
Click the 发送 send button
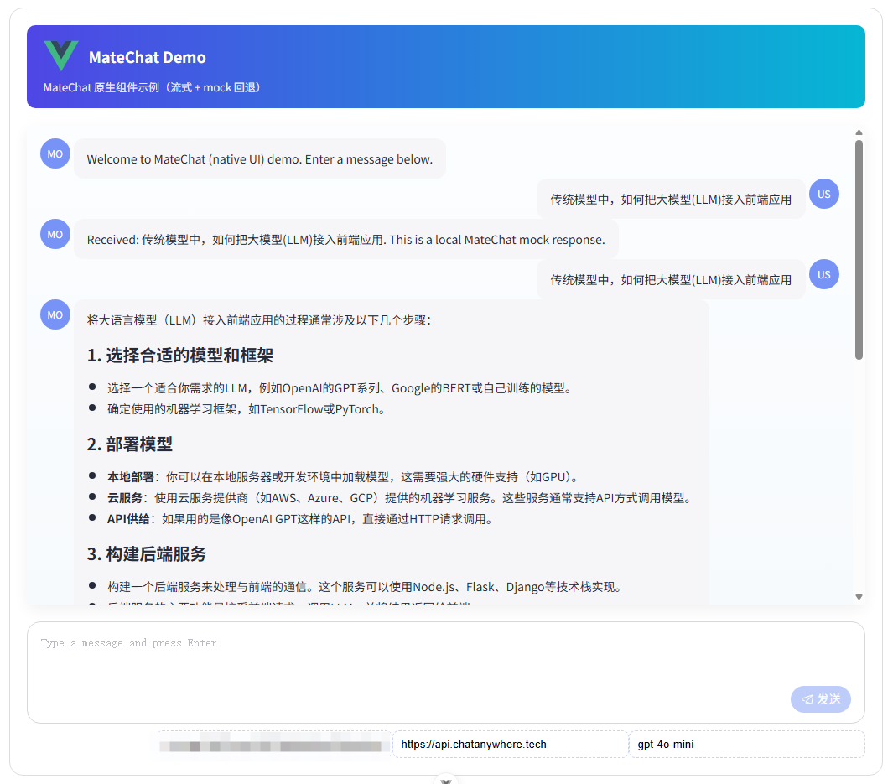pyautogui.click(x=820, y=698)
